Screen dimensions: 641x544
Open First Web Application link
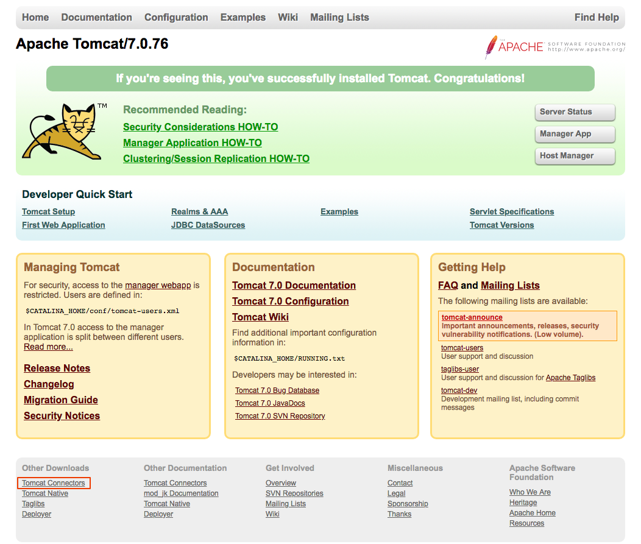click(63, 225)
